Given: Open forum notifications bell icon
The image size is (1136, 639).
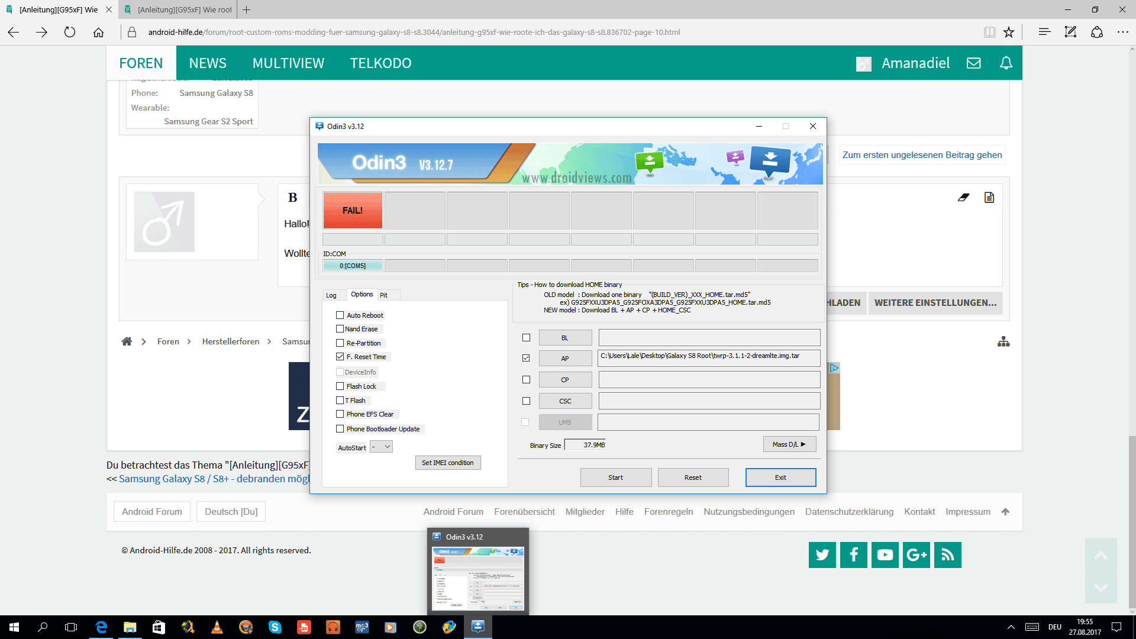Looking at the screenshot, I should pyautogui.click(x=1006, y=63).
